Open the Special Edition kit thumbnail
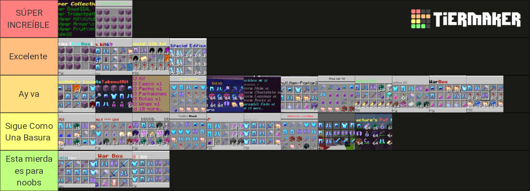530x191 pixels. [x=188, y=57]
